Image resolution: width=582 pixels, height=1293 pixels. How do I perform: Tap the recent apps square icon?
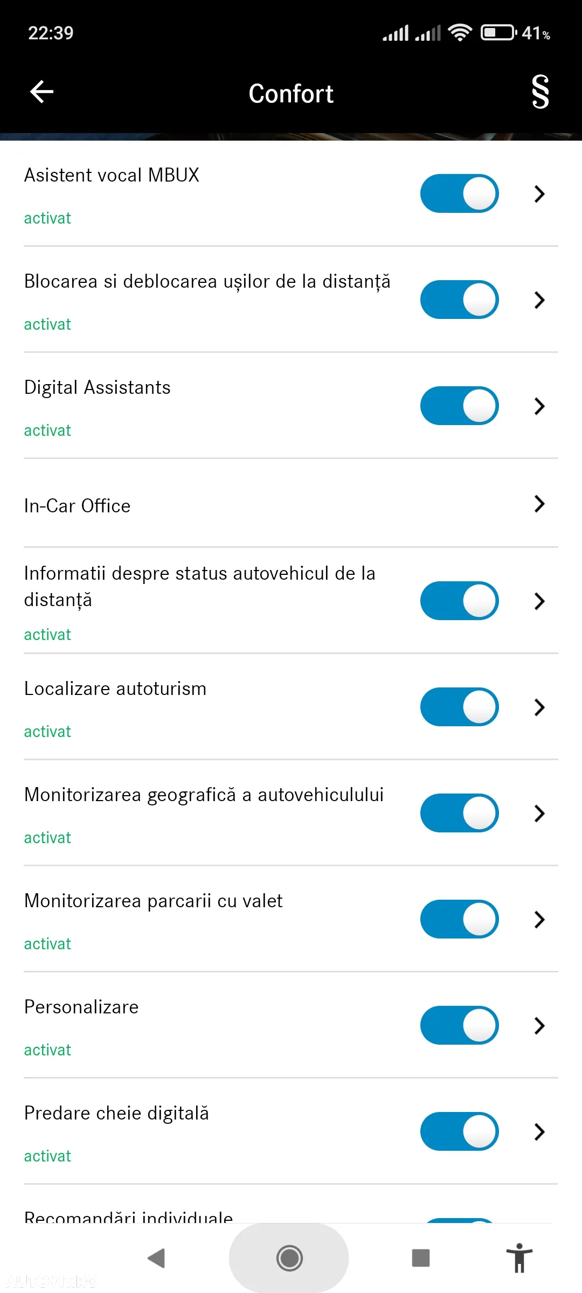click(x=420, y=1258)
